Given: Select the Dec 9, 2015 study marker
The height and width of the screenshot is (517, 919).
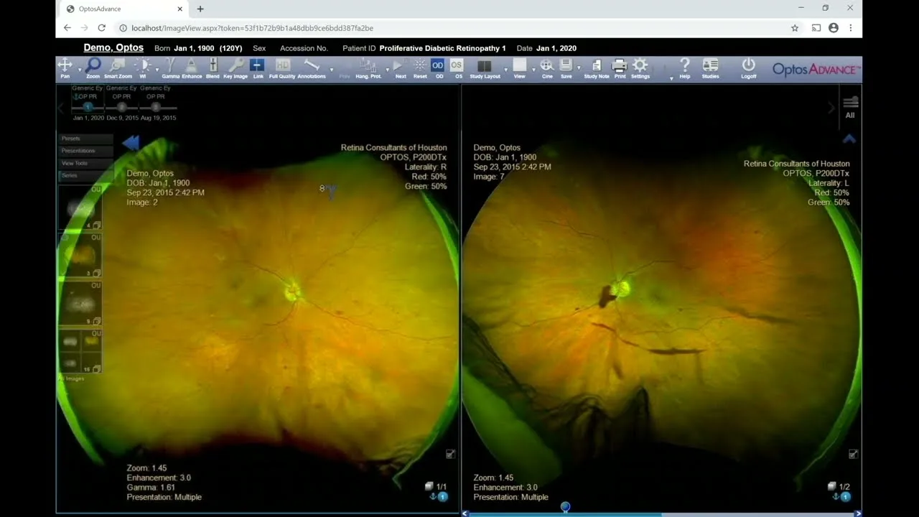Looking at the screenshot, I should point(121,108).
